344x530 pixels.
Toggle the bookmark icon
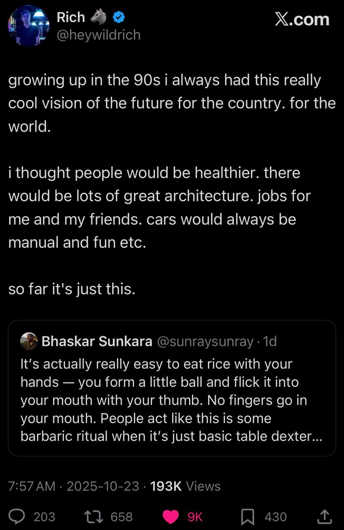point(247,516)
